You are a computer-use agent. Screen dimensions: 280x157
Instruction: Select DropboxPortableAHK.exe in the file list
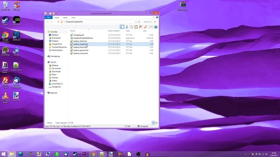[83, 38]
